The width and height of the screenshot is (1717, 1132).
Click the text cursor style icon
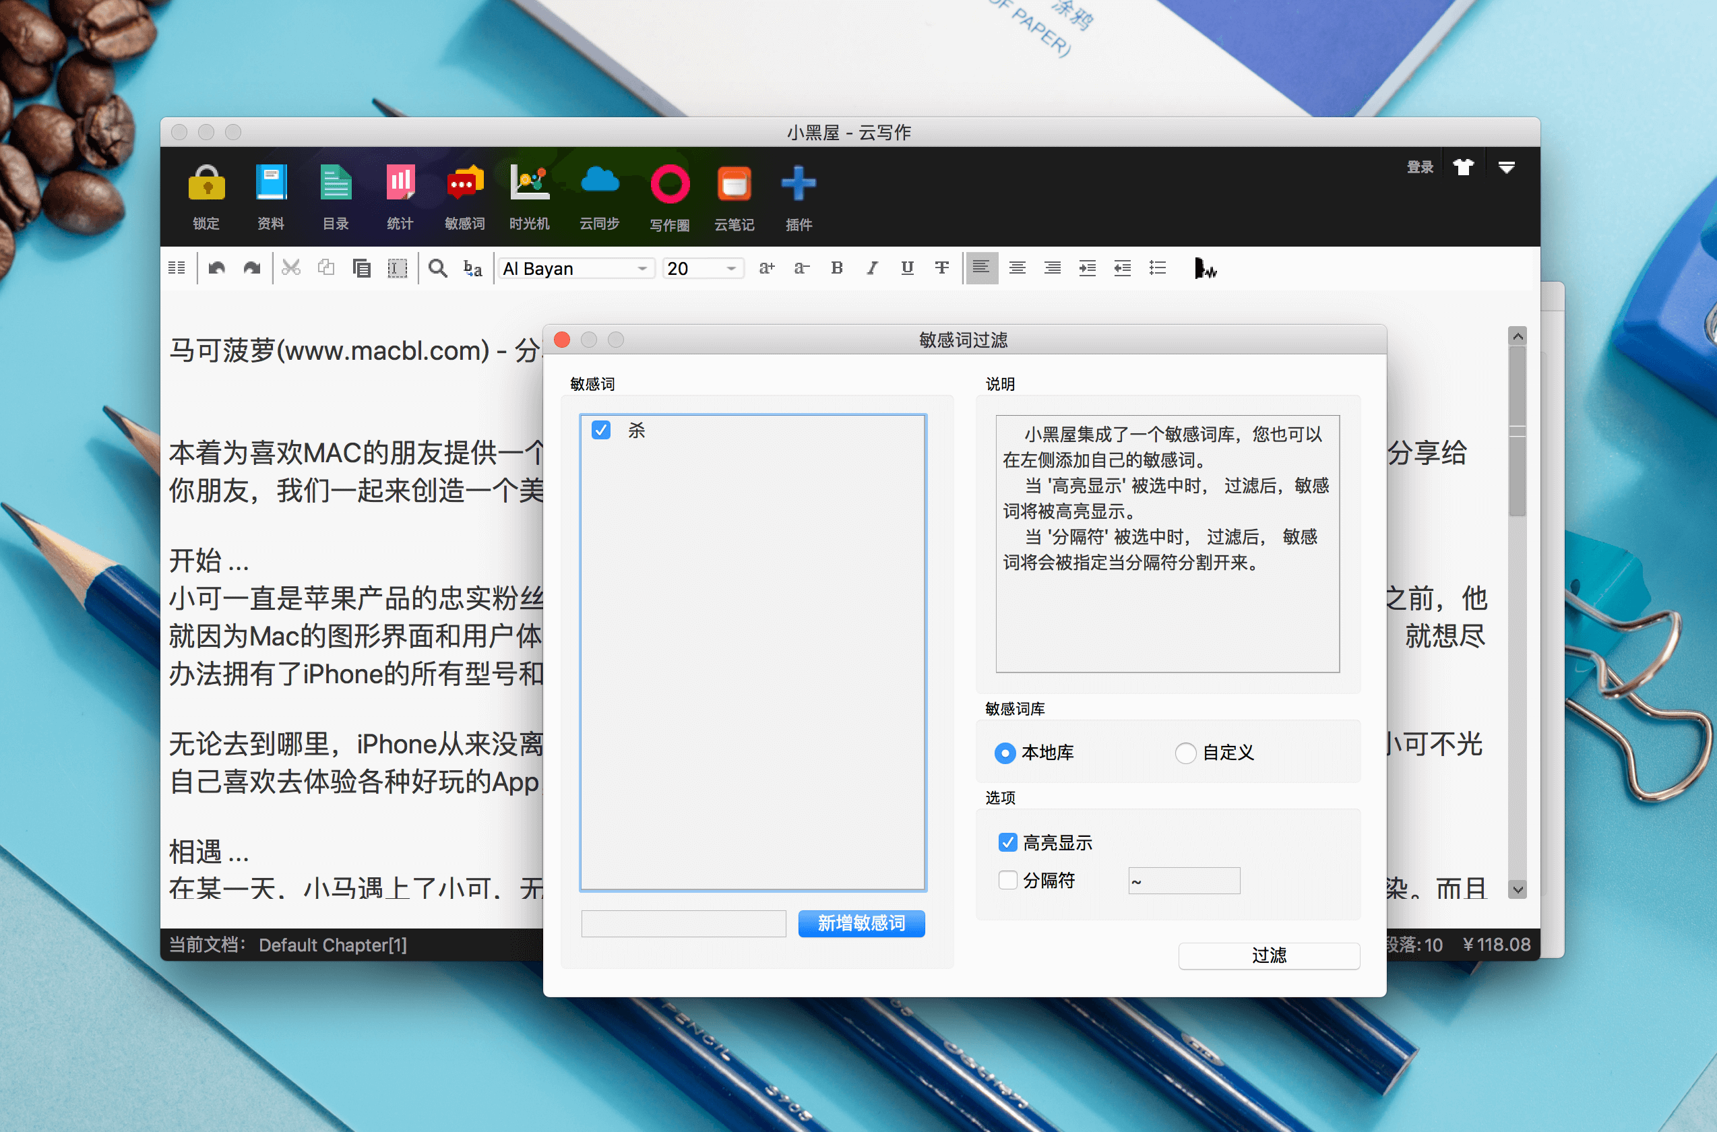[1204, 269]
